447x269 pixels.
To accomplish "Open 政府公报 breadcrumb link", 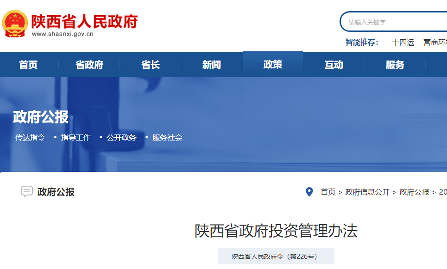I will pyautogui.click(x=414, y=192).
